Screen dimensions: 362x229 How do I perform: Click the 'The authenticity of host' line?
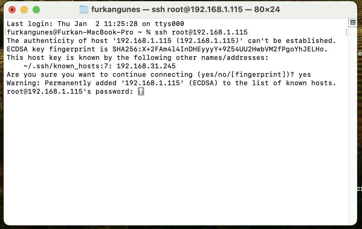click(x=171, y=41)
